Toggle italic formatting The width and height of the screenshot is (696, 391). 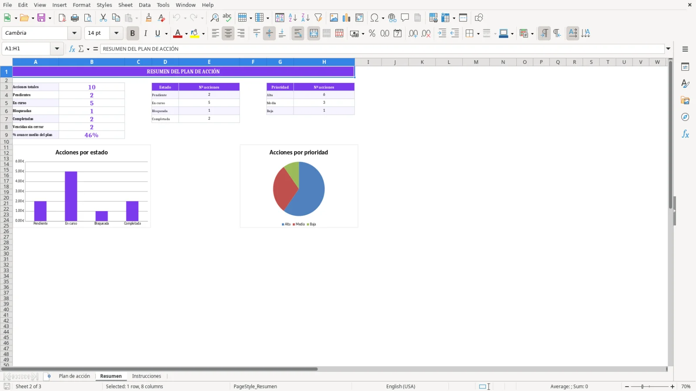click(x=145, y=33)
